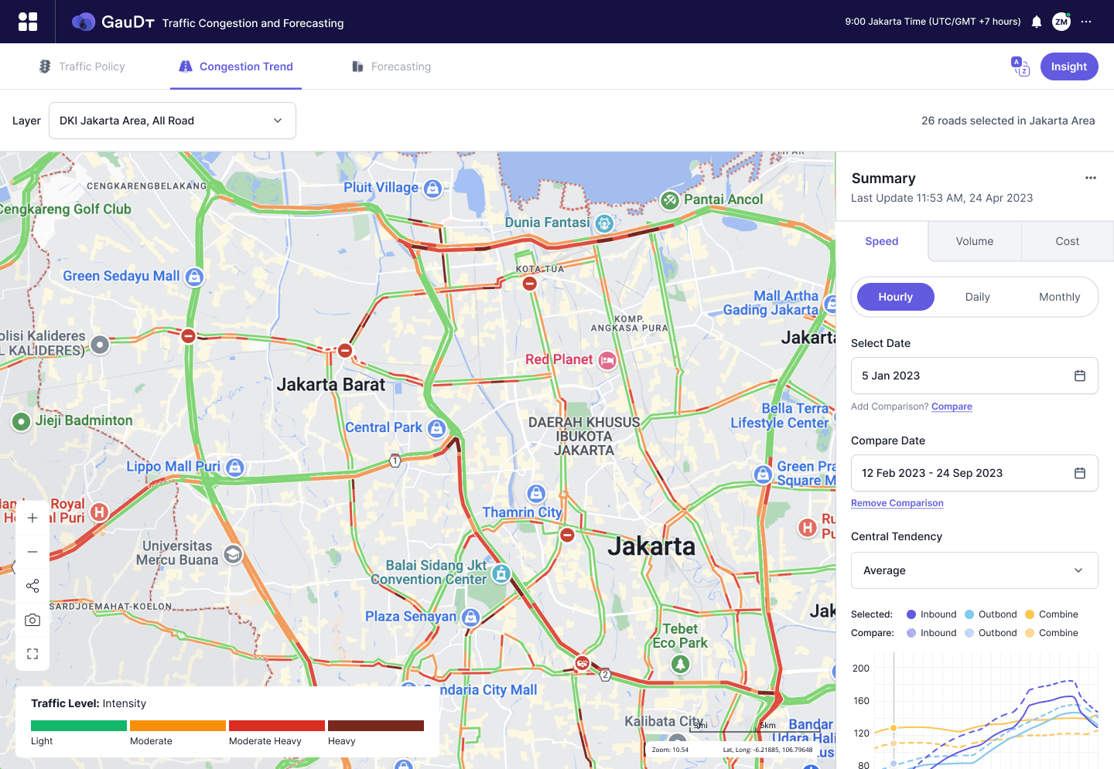Click 'Last Update 11:53 AM, 24 Apr 2023'
Viewport: 1114px width, 769px height.
coord(942,198)
